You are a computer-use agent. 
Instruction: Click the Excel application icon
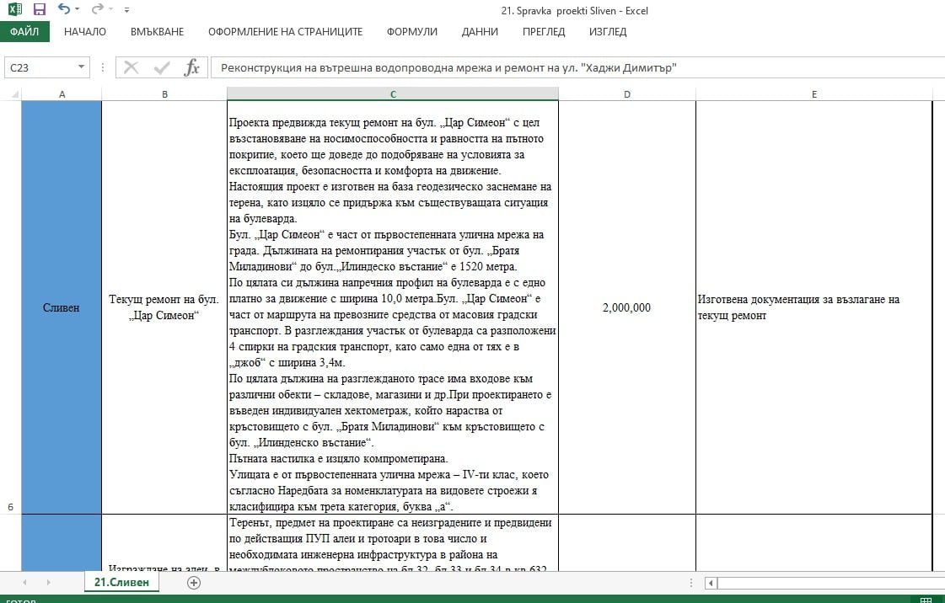tap(14, 10)
